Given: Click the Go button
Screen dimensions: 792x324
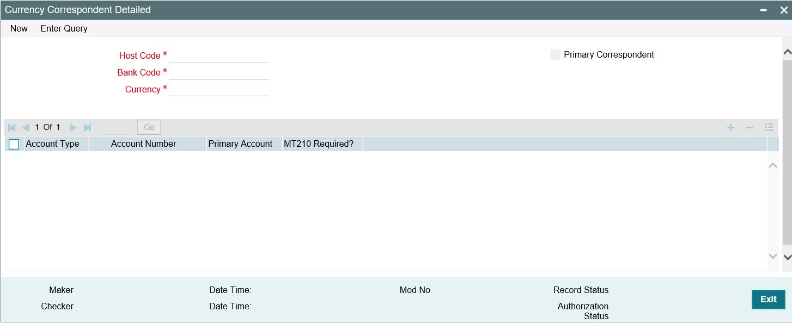Looking at the screenshot, I should (149, 127).
